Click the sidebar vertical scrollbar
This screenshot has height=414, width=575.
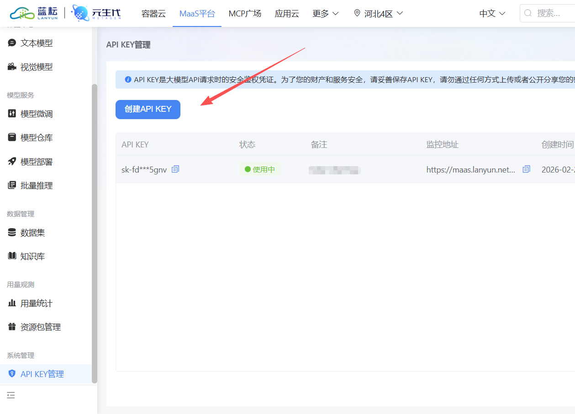click(x=95, y=233)
